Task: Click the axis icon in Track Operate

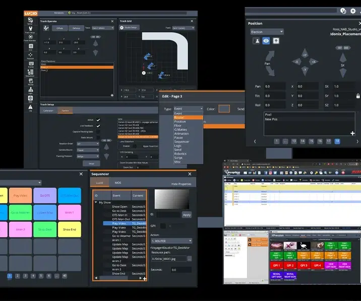Action: 46,28
